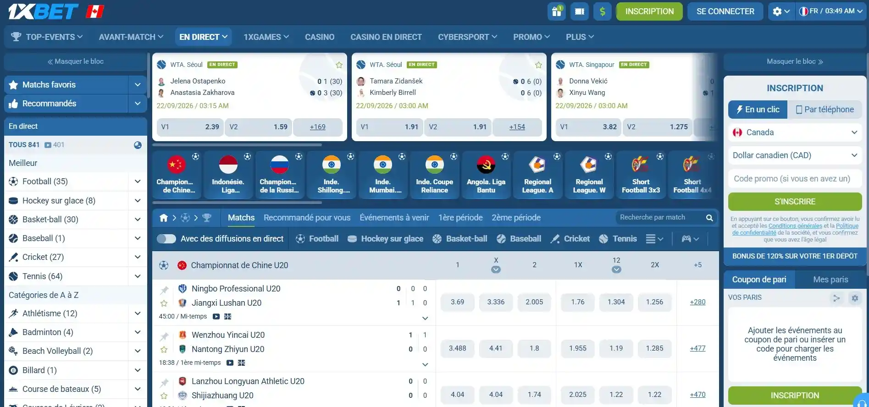Image resolution: width=869 pixels, height=407 pixels.
Task: Click bet slip settings gear
Action: pyautogui.click(x=855, y=298)
